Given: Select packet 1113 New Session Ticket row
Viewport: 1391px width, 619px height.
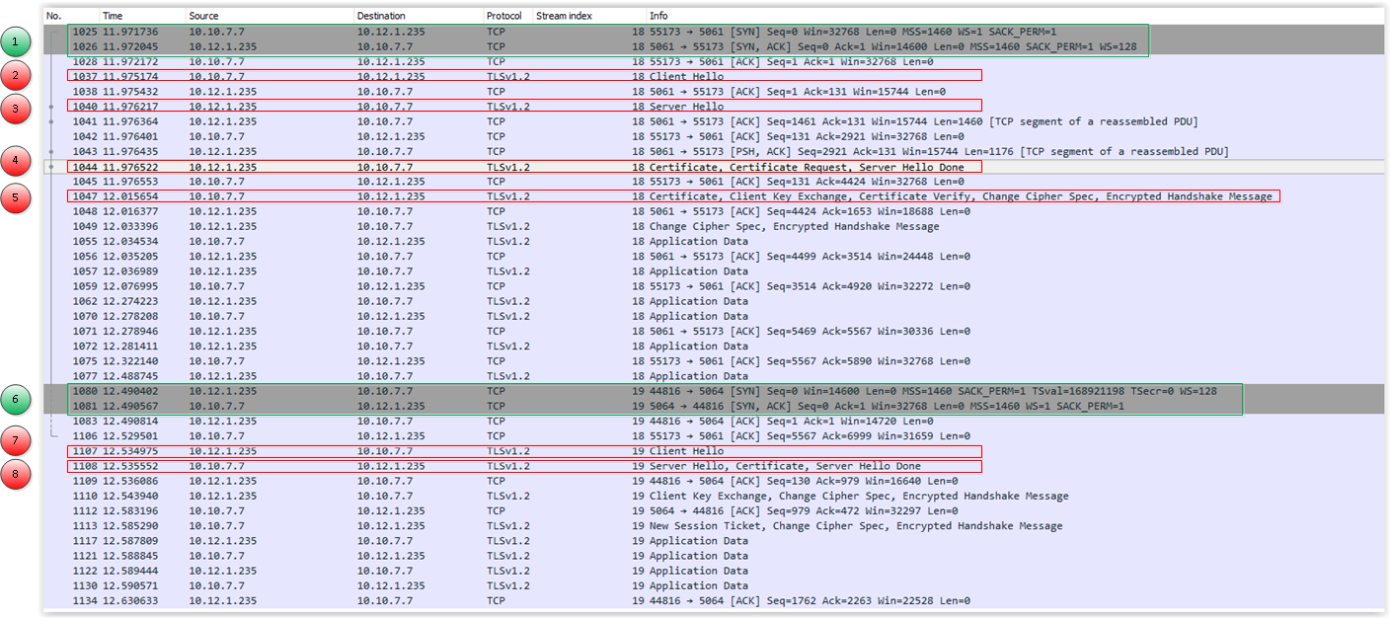Looking at the screenshot, I should point(713,526).
